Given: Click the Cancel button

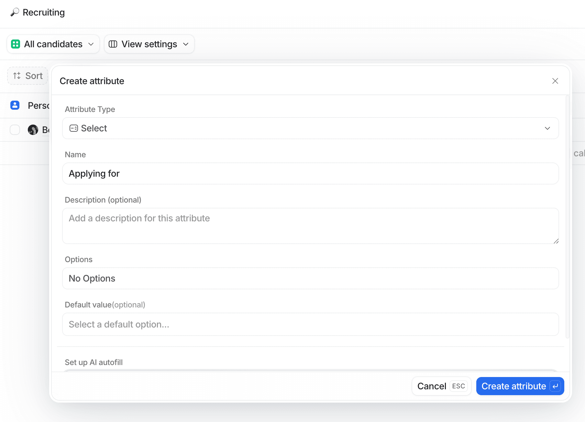Looking at the screenshot, I should (432, 386).
